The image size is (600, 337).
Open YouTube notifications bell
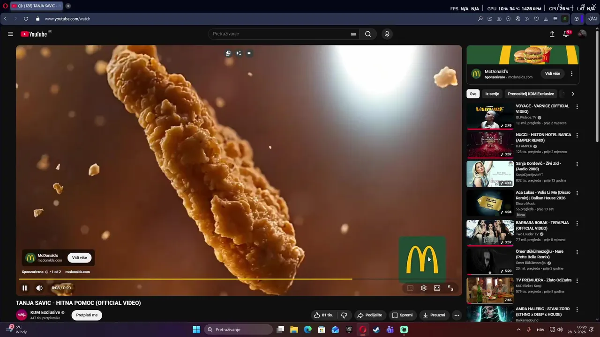click(566, 34)
